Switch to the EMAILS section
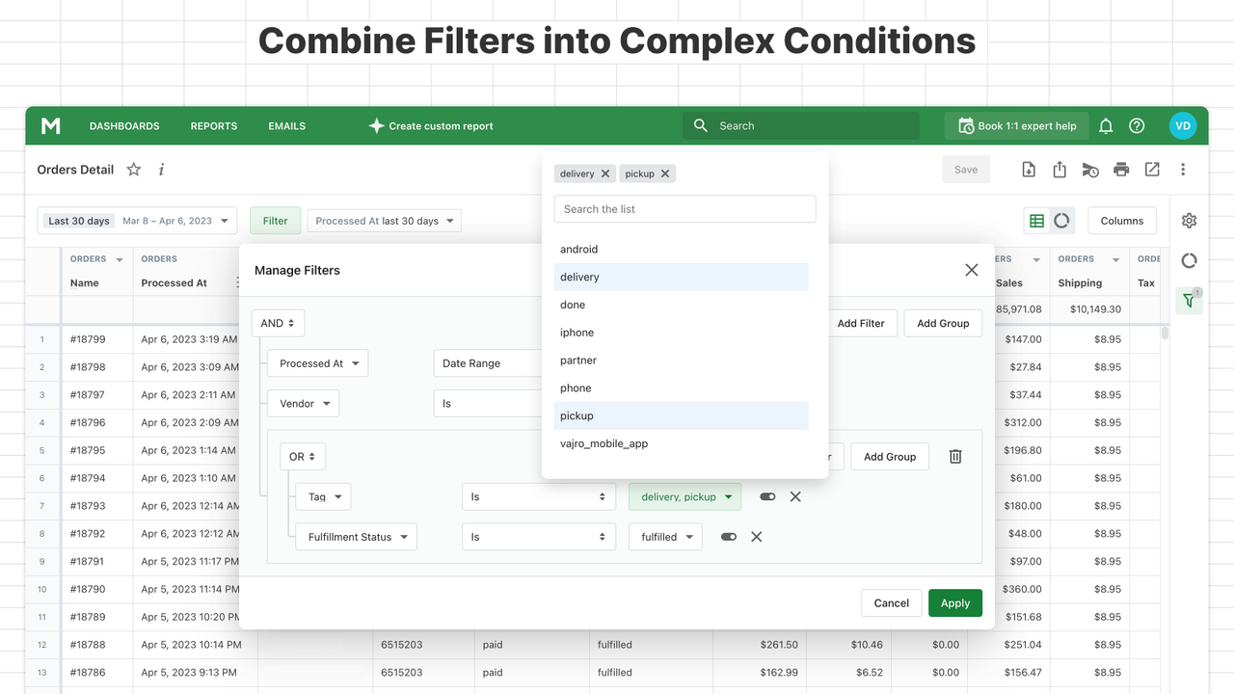Image resolution: width=1234 pixels, height=694 pixels. (x=286, y=125)
